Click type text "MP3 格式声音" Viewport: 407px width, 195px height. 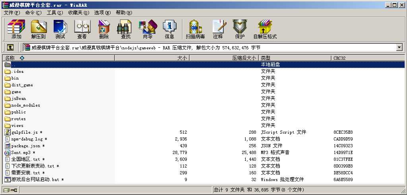(275, 153)
